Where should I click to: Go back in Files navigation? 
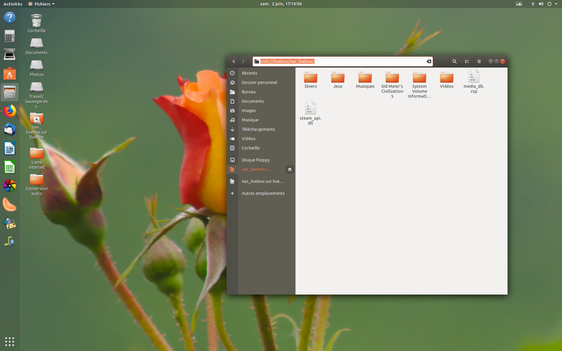234,61
